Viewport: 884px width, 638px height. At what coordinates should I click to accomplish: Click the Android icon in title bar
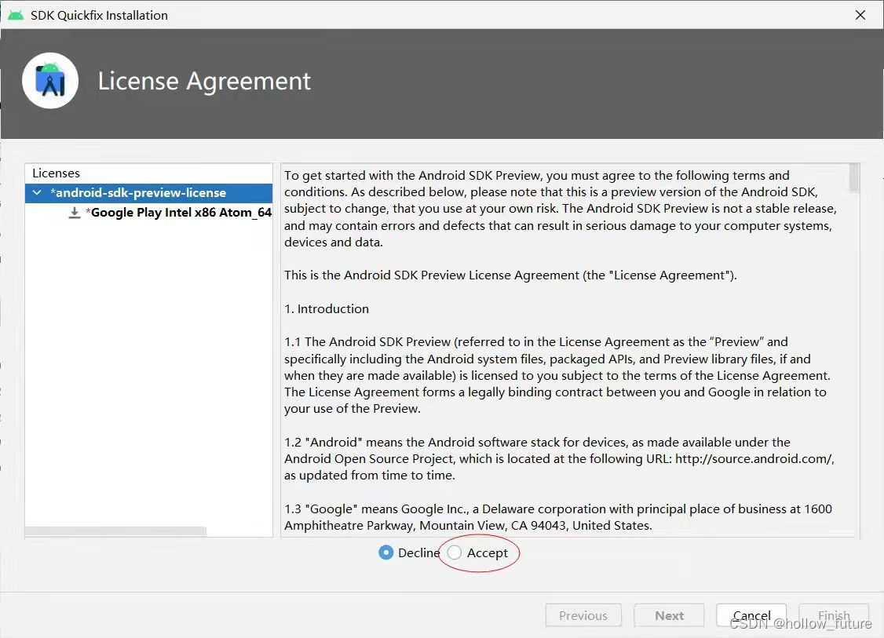[15, 15]
